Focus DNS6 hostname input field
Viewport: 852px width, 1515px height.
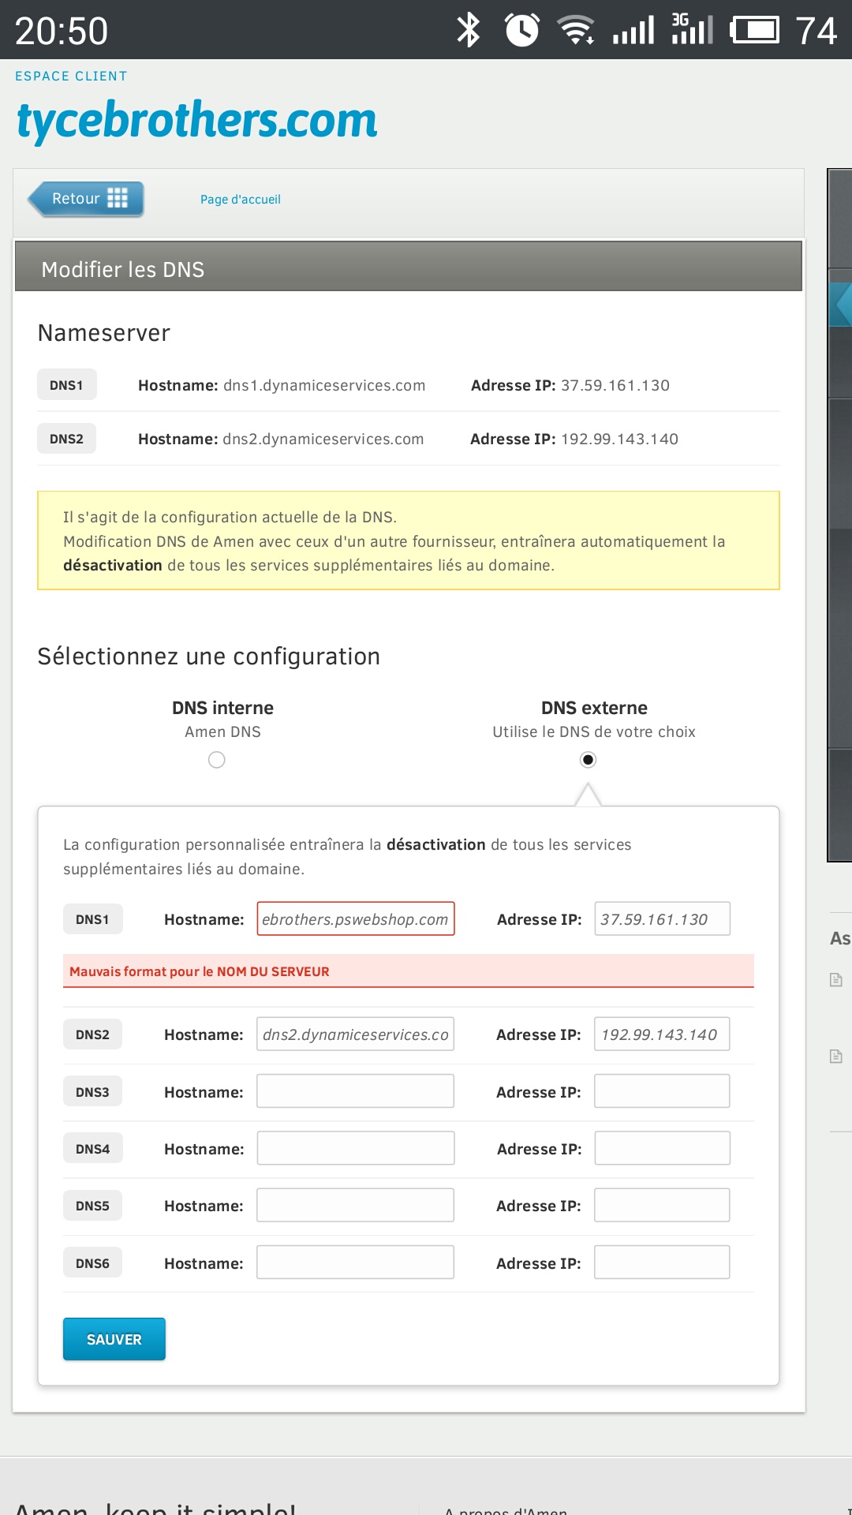coord(355,1262)
